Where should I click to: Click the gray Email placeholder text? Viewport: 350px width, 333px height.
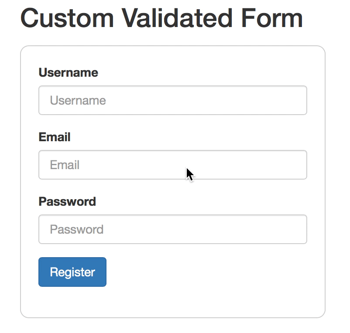click(x=65, y=165)
